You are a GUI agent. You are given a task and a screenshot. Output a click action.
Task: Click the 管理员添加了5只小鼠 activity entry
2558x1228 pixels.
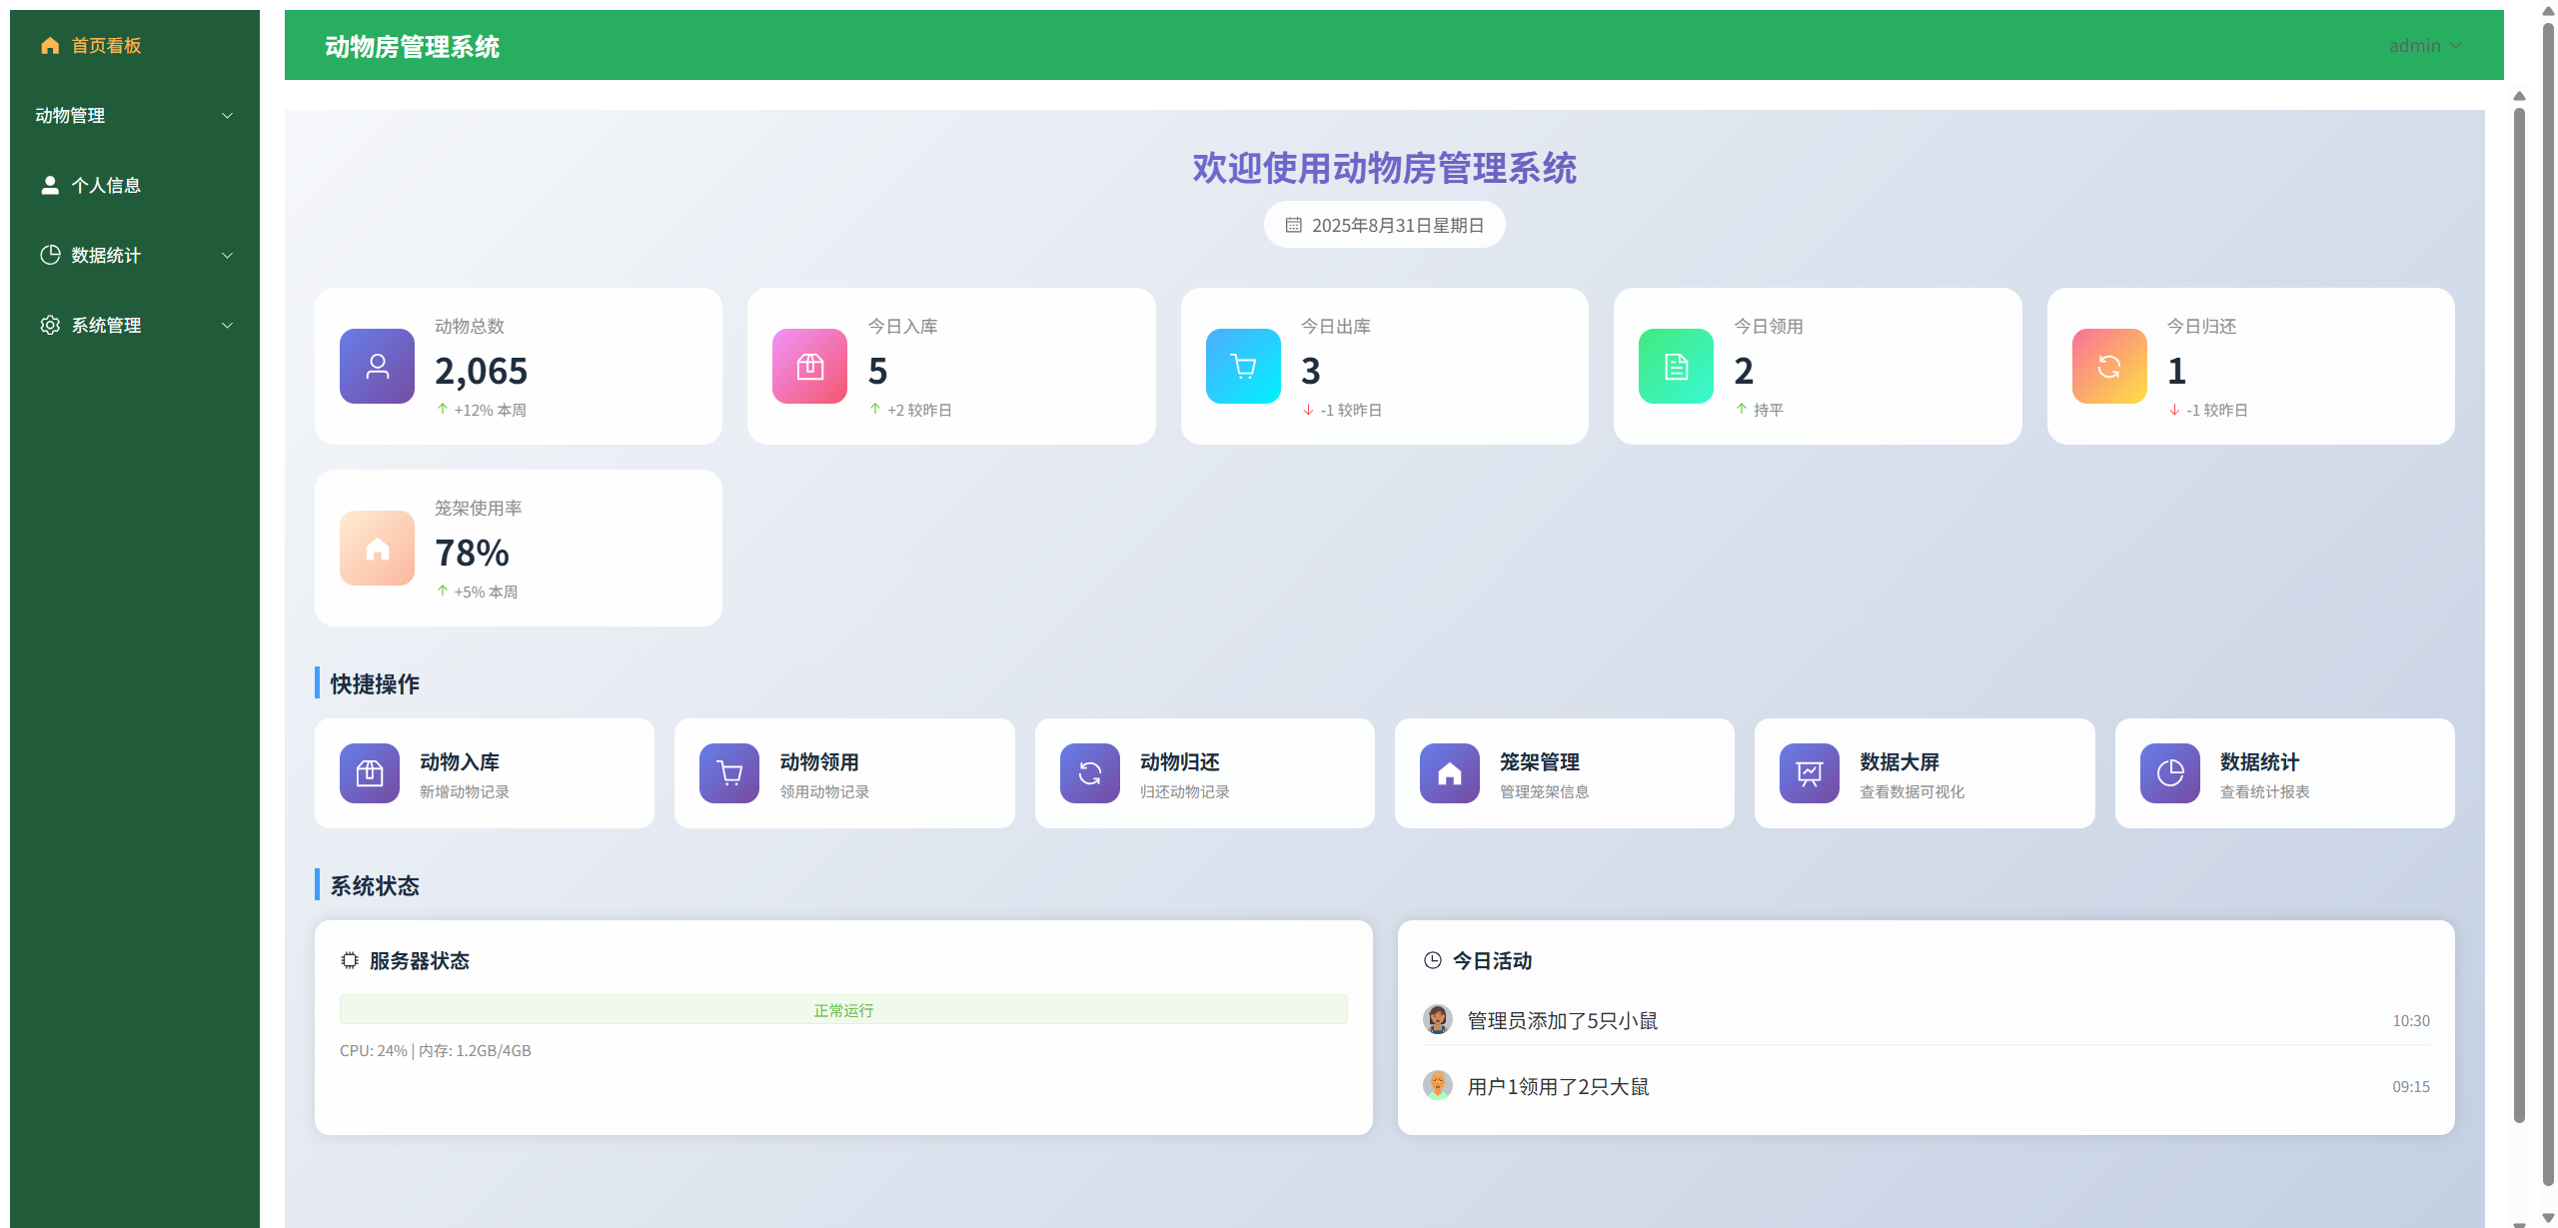(1562, 1020)
